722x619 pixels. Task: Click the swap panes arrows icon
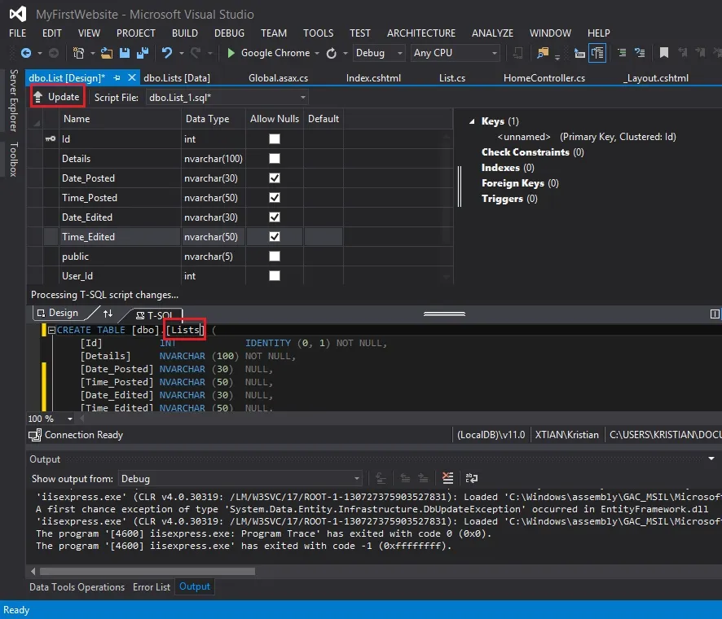click(108, 314)
